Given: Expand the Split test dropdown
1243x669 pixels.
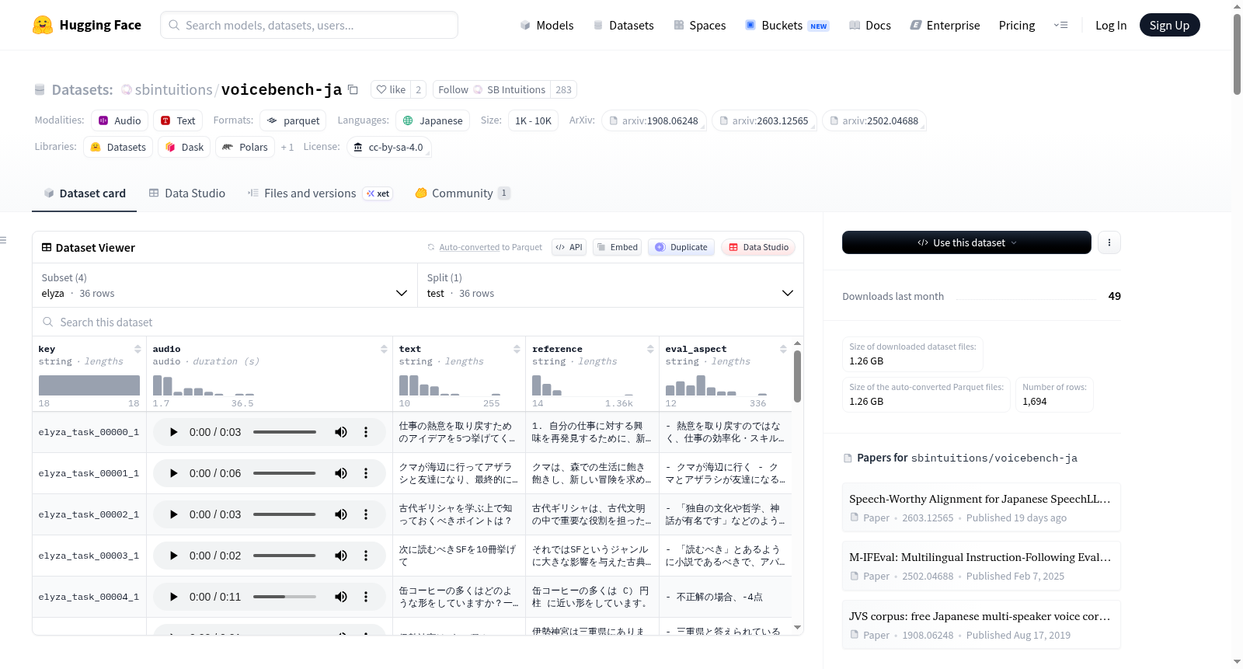Looking at the screenshot, I should click(611, 286).
